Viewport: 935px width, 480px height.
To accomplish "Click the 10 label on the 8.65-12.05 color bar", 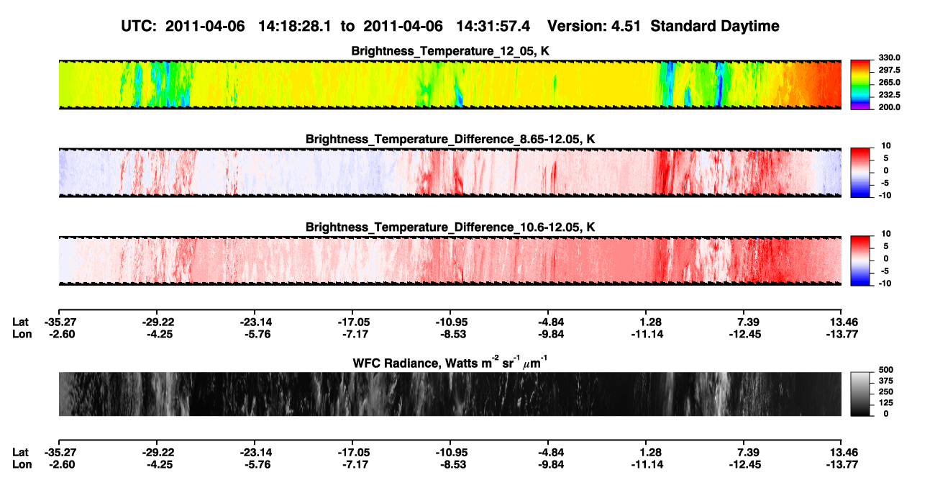I will [x=885, y=146].
